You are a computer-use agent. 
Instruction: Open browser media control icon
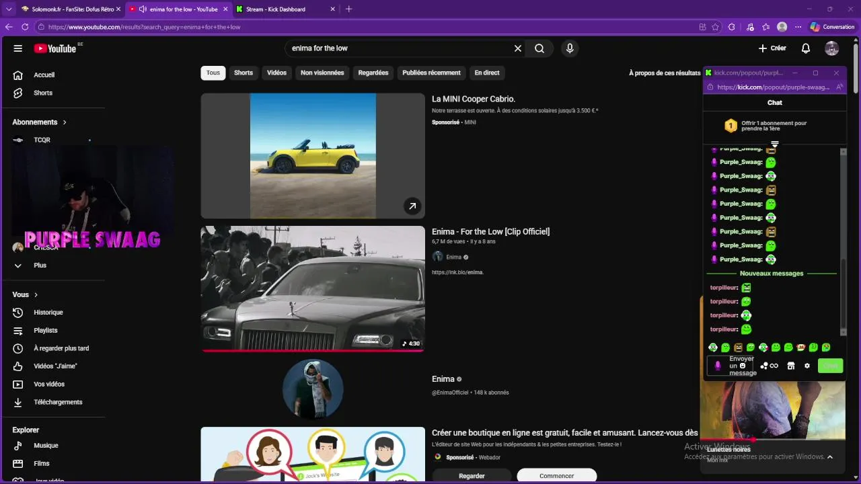tap(750, 27)
